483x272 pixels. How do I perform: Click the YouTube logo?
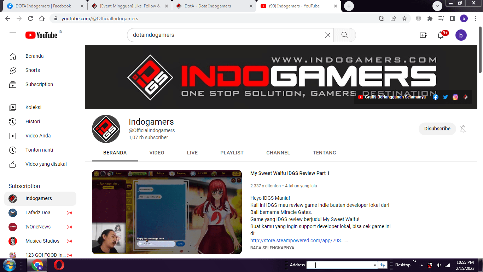coord(41,35)
